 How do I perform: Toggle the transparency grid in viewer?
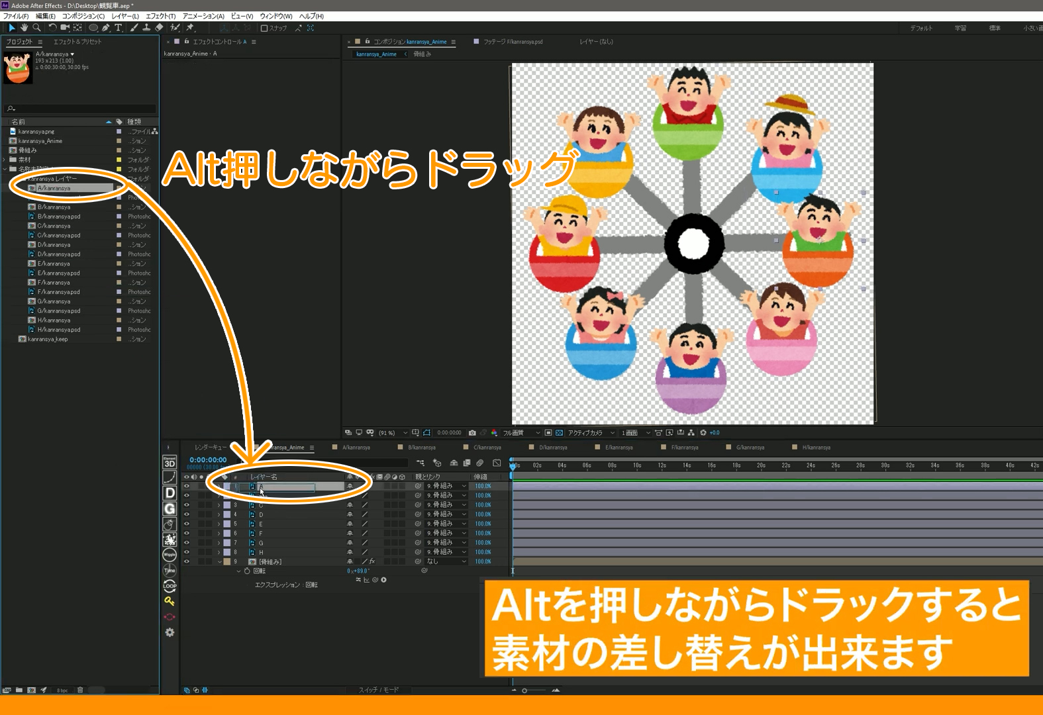(559, 433)
